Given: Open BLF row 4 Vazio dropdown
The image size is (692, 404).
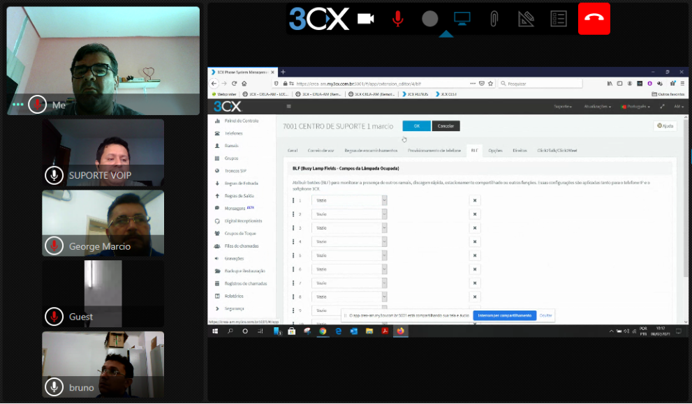Looking at the screenshot, I should 349,241.
